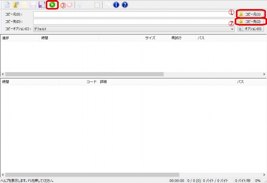This screenshot has height=183, width=267.
Task: Click the パス header next to 詳細
Action: [251, 82]
